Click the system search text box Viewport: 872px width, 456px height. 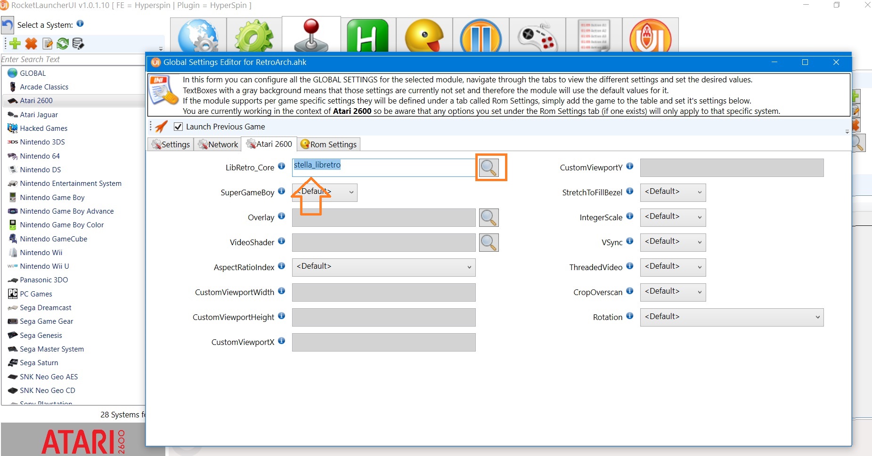(73, 59)
